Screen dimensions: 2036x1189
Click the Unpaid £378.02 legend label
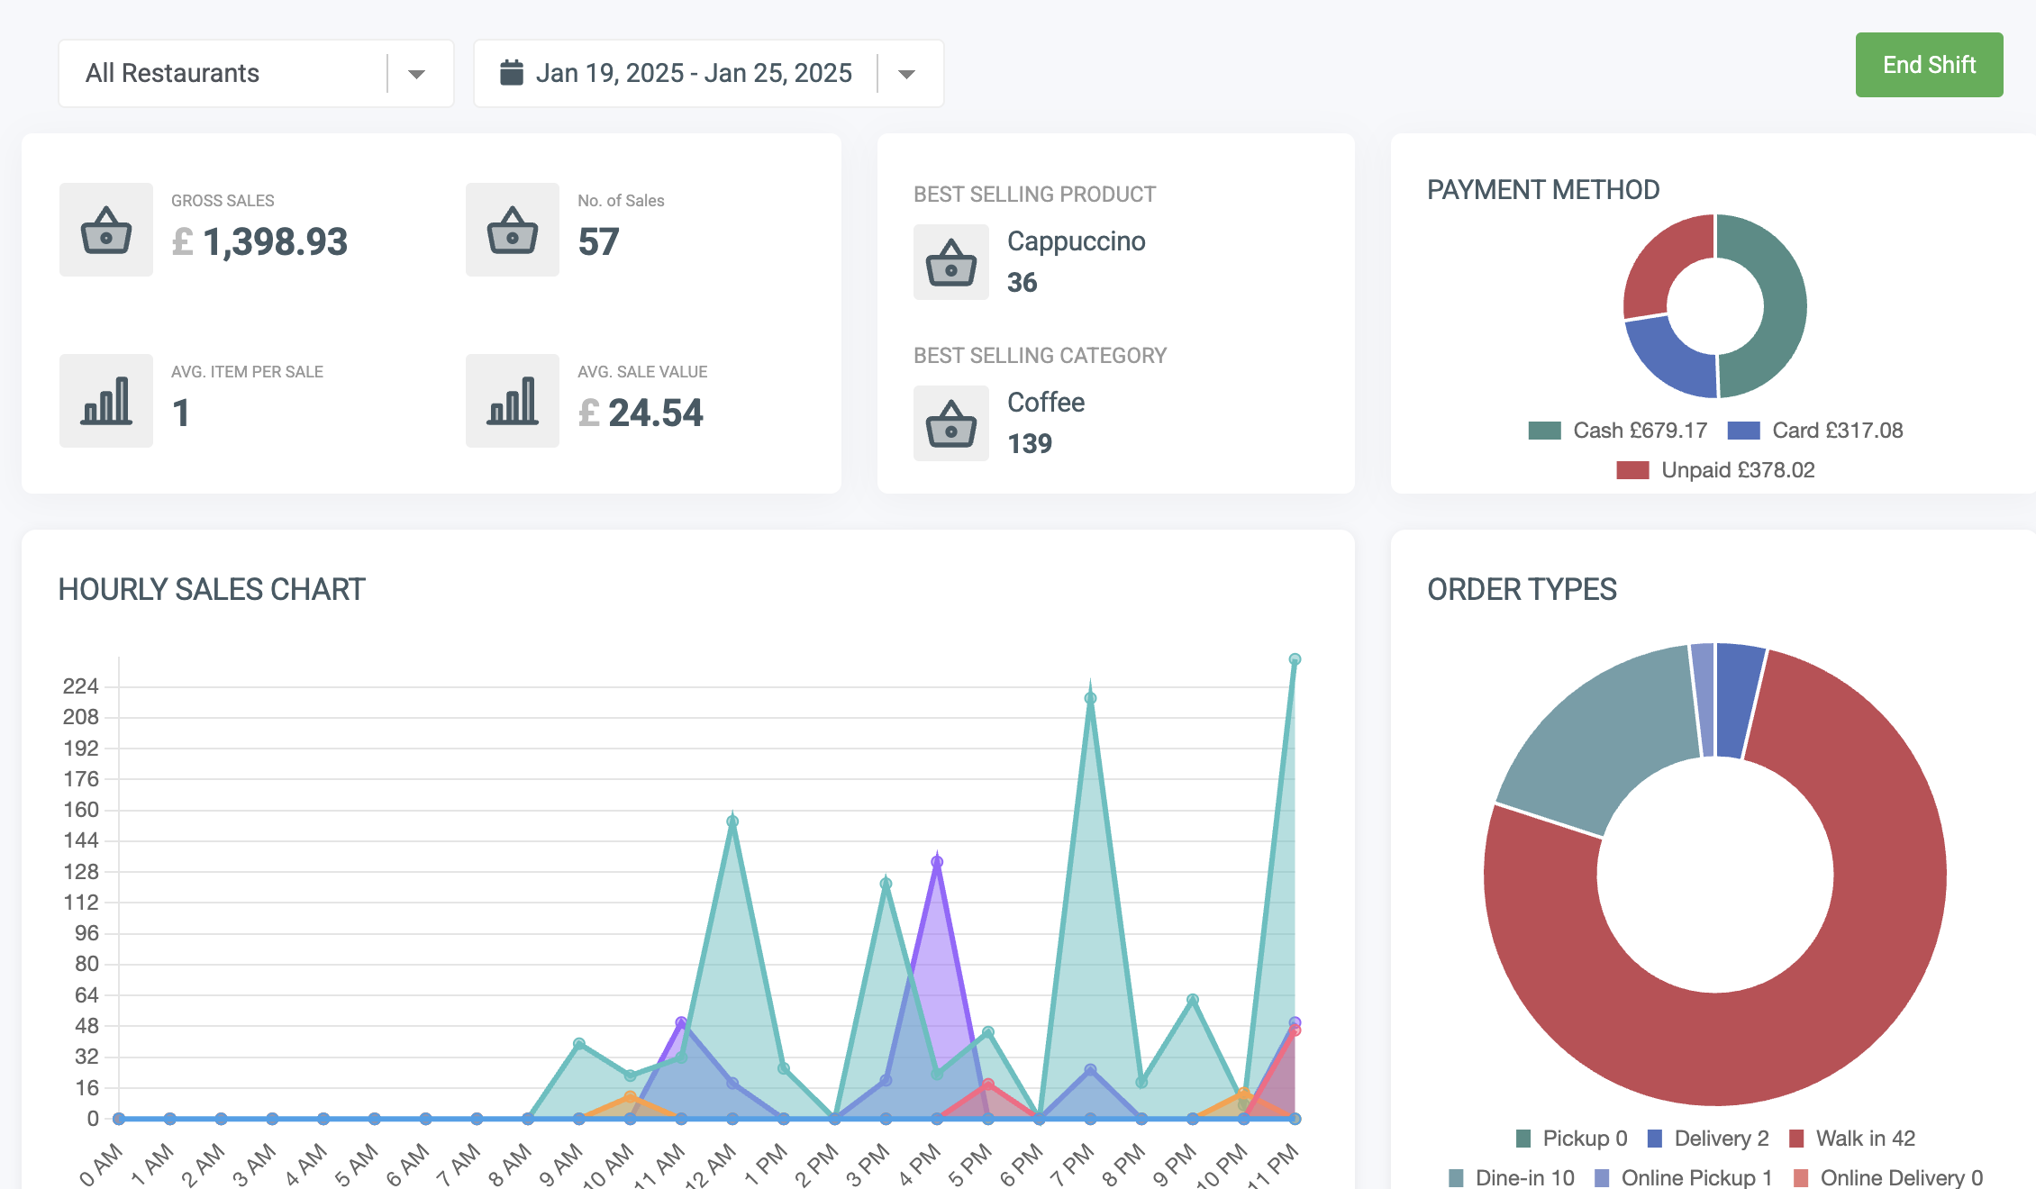tap(1738, 470)
